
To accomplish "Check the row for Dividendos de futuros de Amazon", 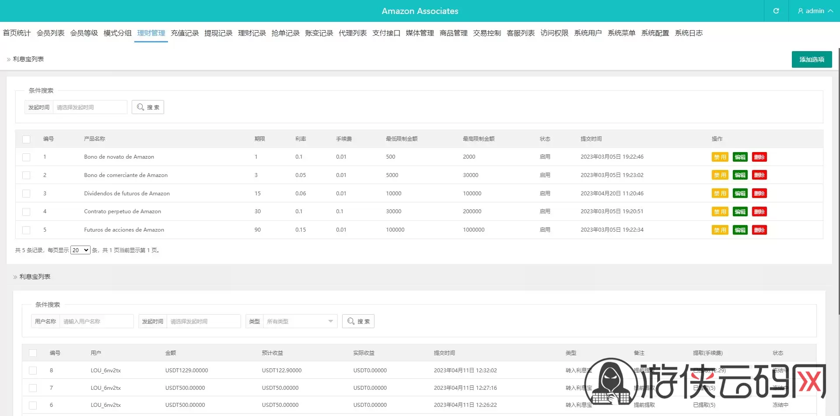I will 26,194.
